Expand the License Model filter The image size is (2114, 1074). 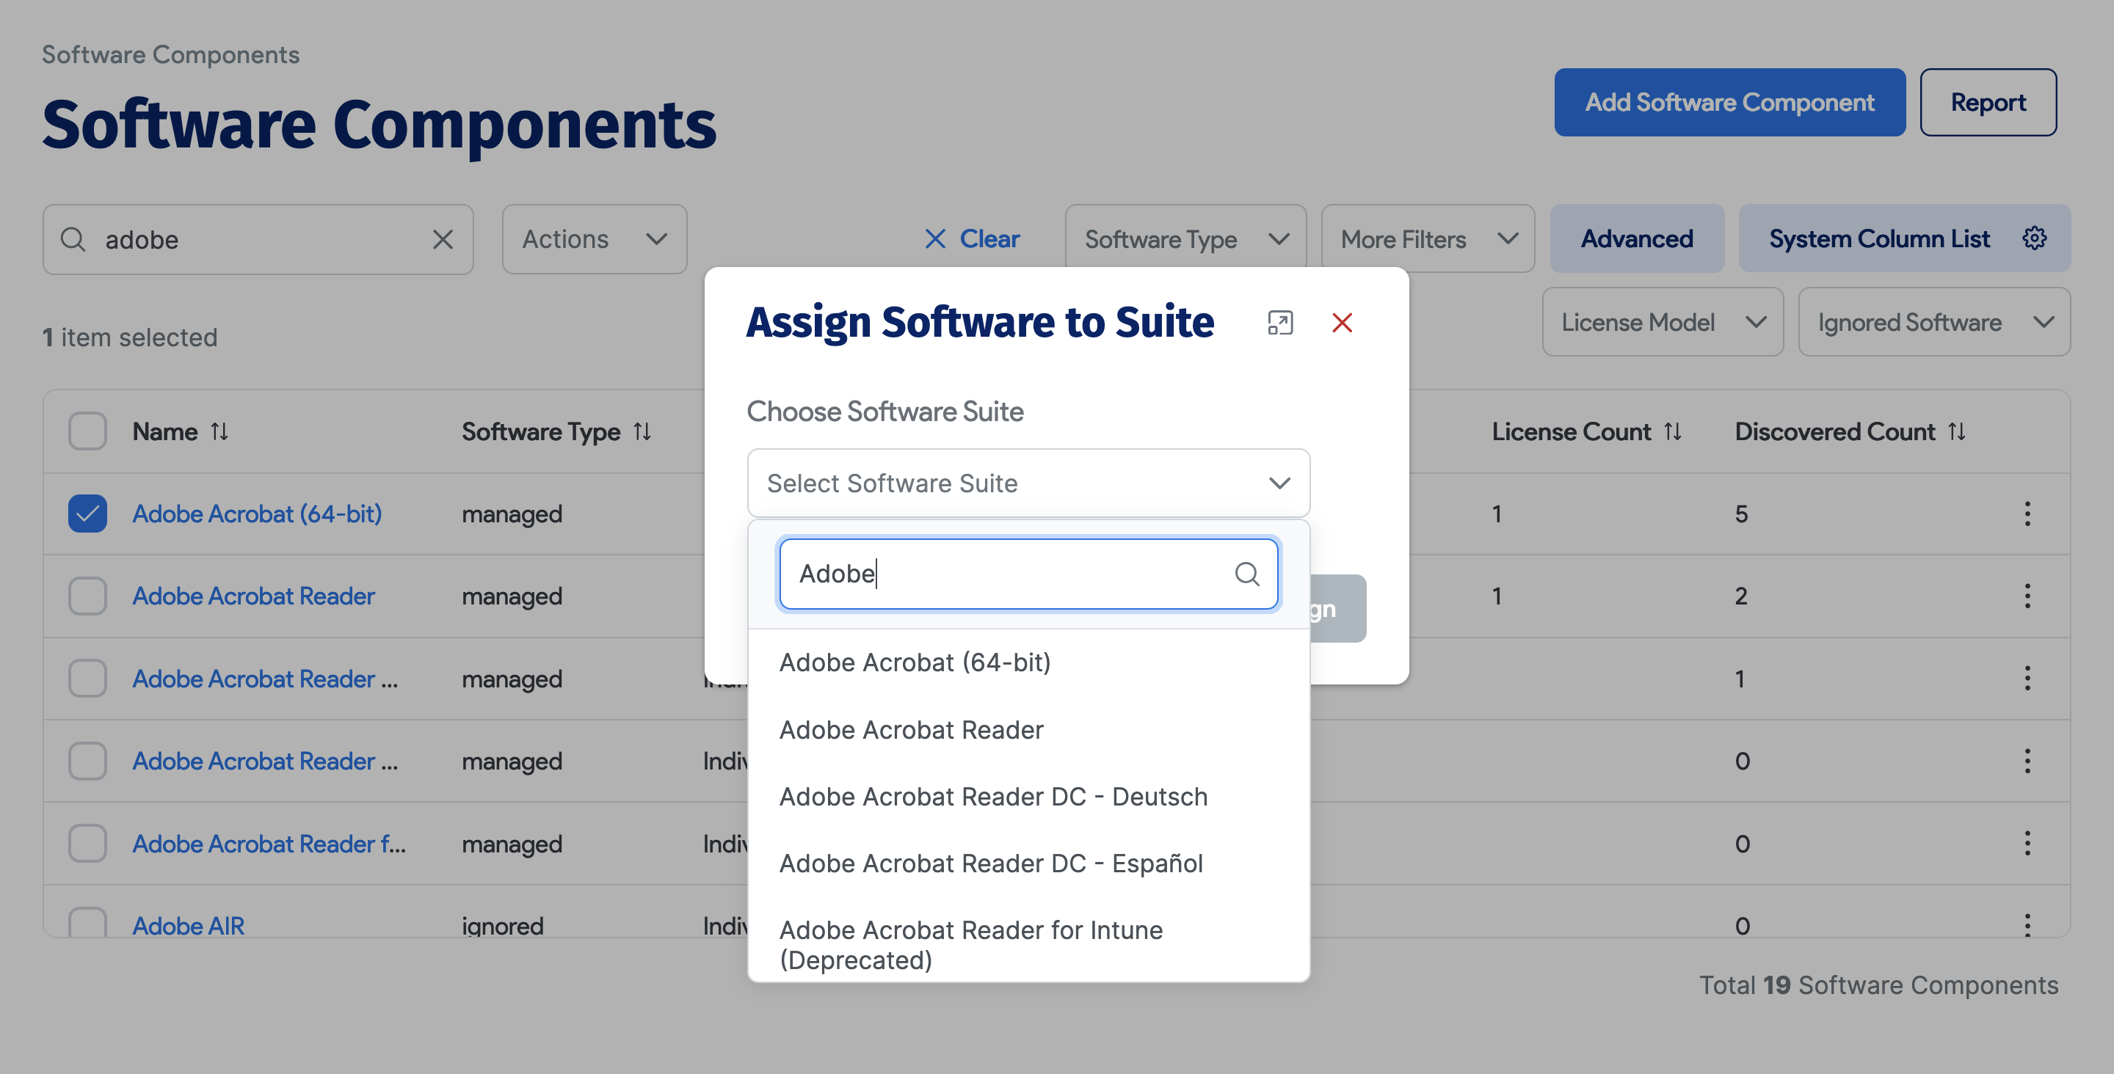[1662, 321]
